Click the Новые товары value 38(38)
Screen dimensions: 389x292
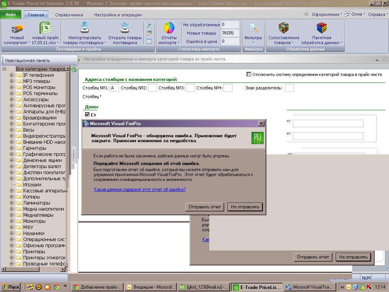pos(230,33)
